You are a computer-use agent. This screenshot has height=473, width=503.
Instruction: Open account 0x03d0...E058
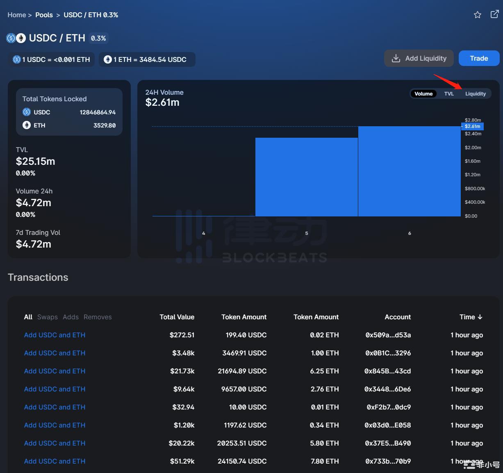pos(388,425)
